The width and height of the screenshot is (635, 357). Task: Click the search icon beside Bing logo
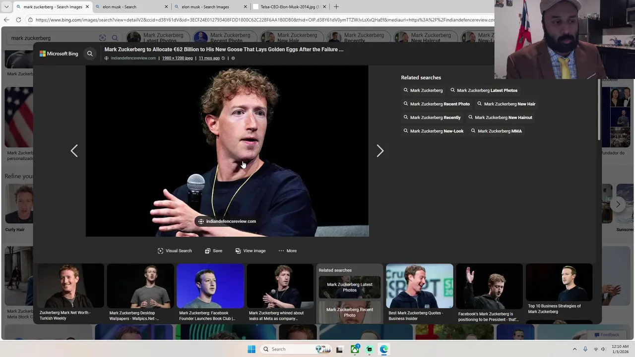(x=90, y=54)
